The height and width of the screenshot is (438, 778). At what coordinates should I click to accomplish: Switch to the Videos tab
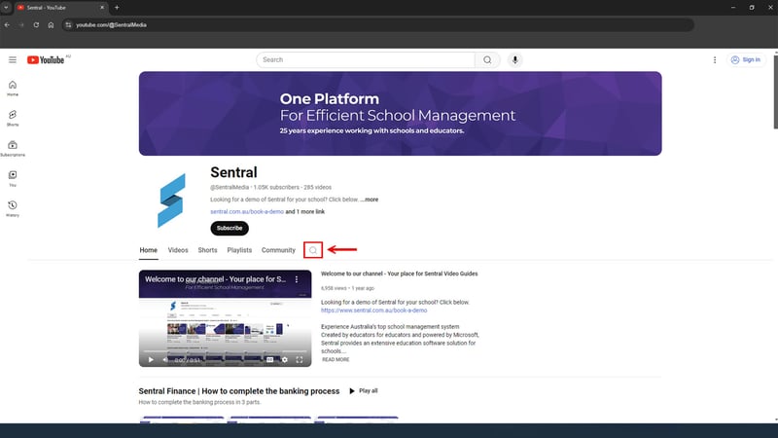tap(178, 250)
